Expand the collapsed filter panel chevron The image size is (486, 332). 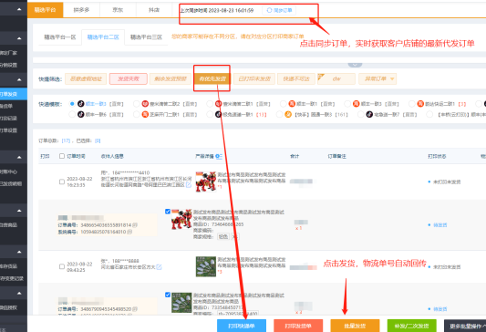pos(355,65)
